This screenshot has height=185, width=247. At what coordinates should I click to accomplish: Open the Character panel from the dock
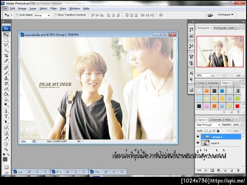tap(191, 73)
